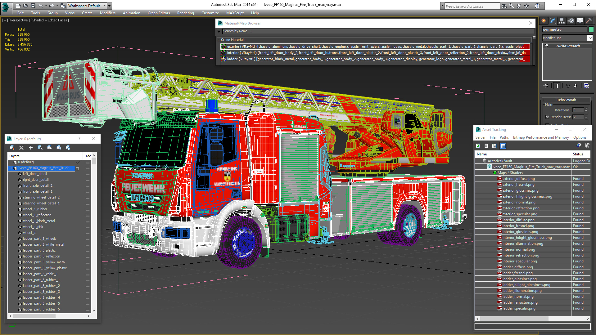Click Add Selected Objects plus icon

click(x=31, y=148)
